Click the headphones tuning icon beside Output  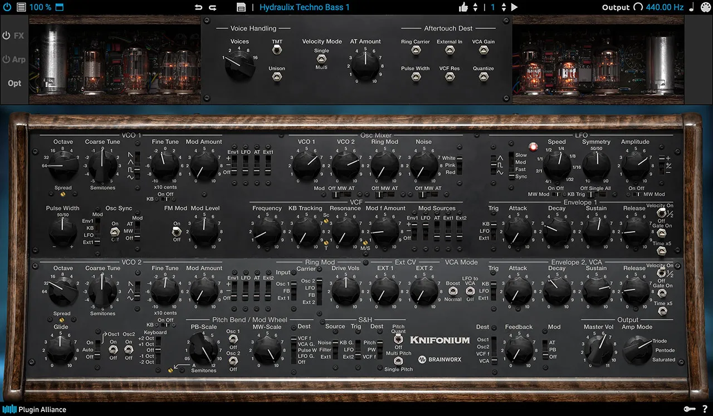pos(638,7)
